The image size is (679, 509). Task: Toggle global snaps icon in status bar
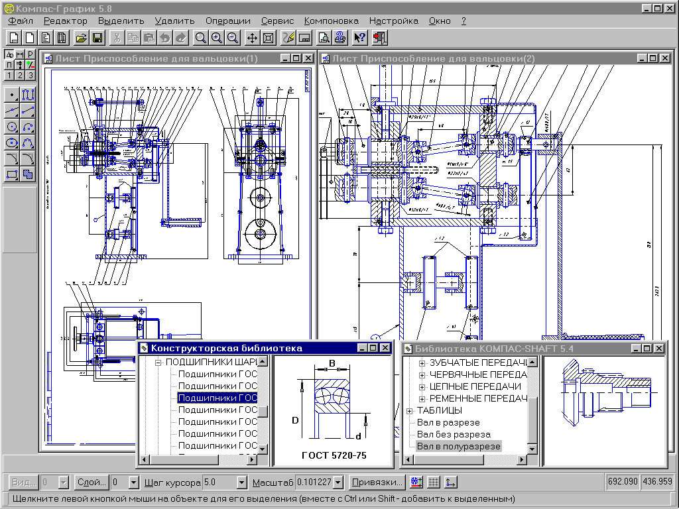click(x=416, y=482)
